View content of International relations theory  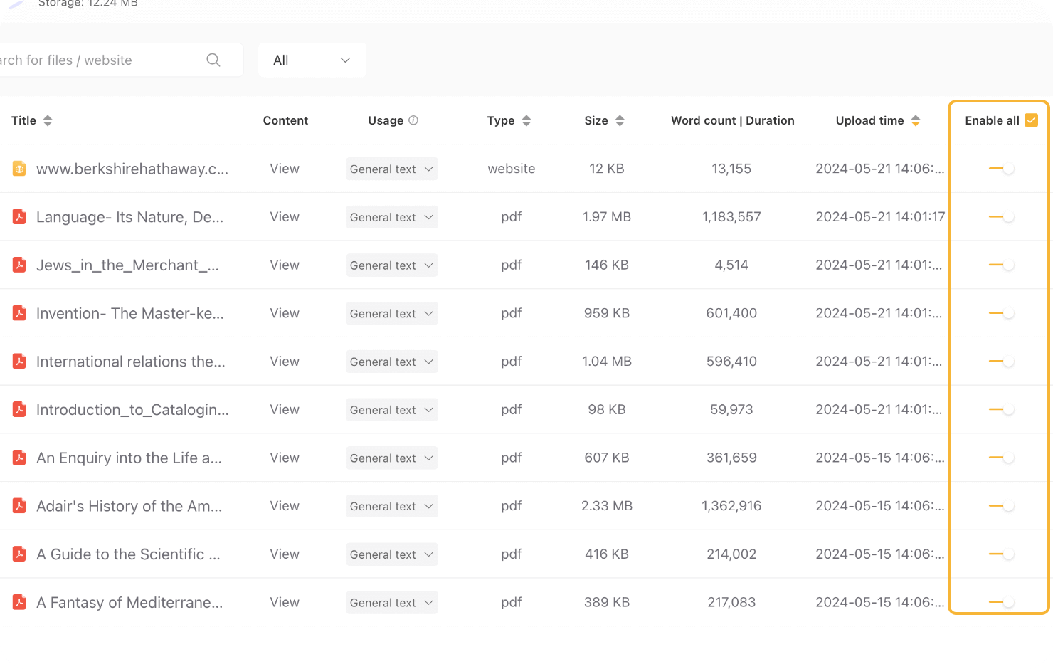pyautogui.click(x=285, y=362)
